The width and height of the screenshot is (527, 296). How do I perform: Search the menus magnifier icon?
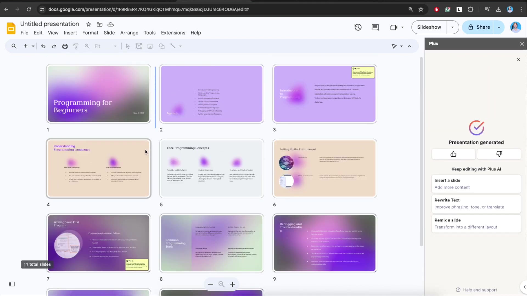[14, 46]
